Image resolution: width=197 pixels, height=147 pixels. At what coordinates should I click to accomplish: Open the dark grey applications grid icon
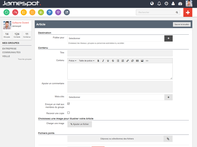coord(67,12)
